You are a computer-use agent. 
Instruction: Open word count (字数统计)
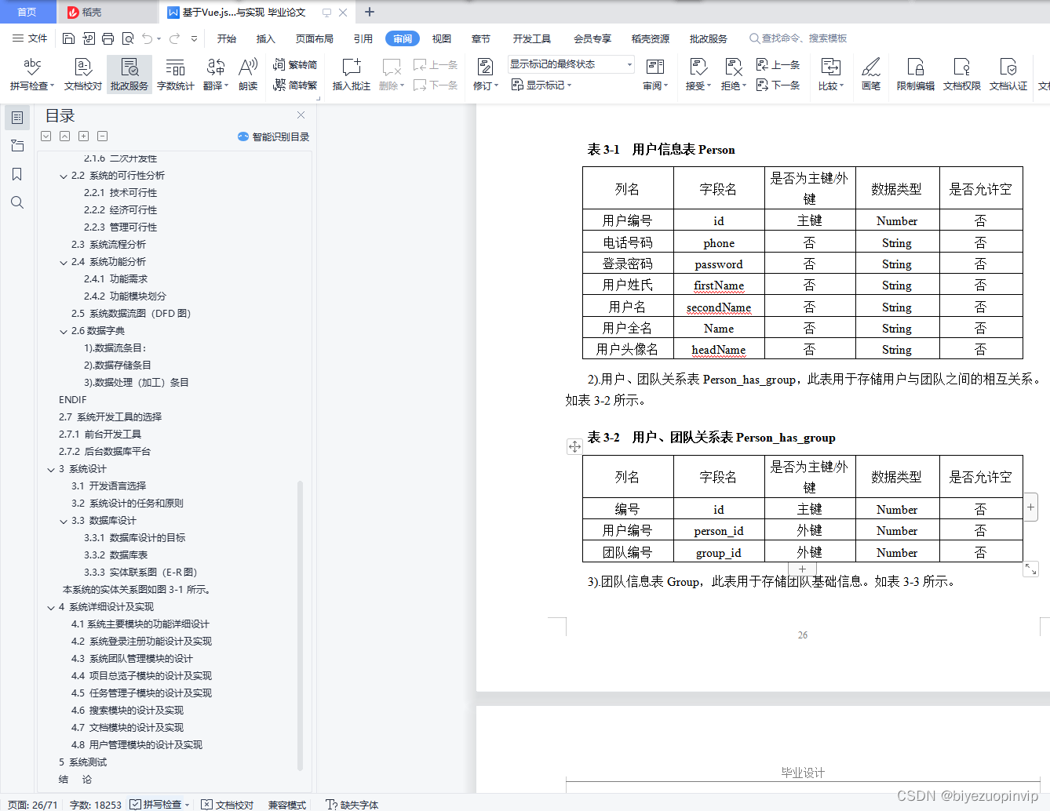[176, 75]
